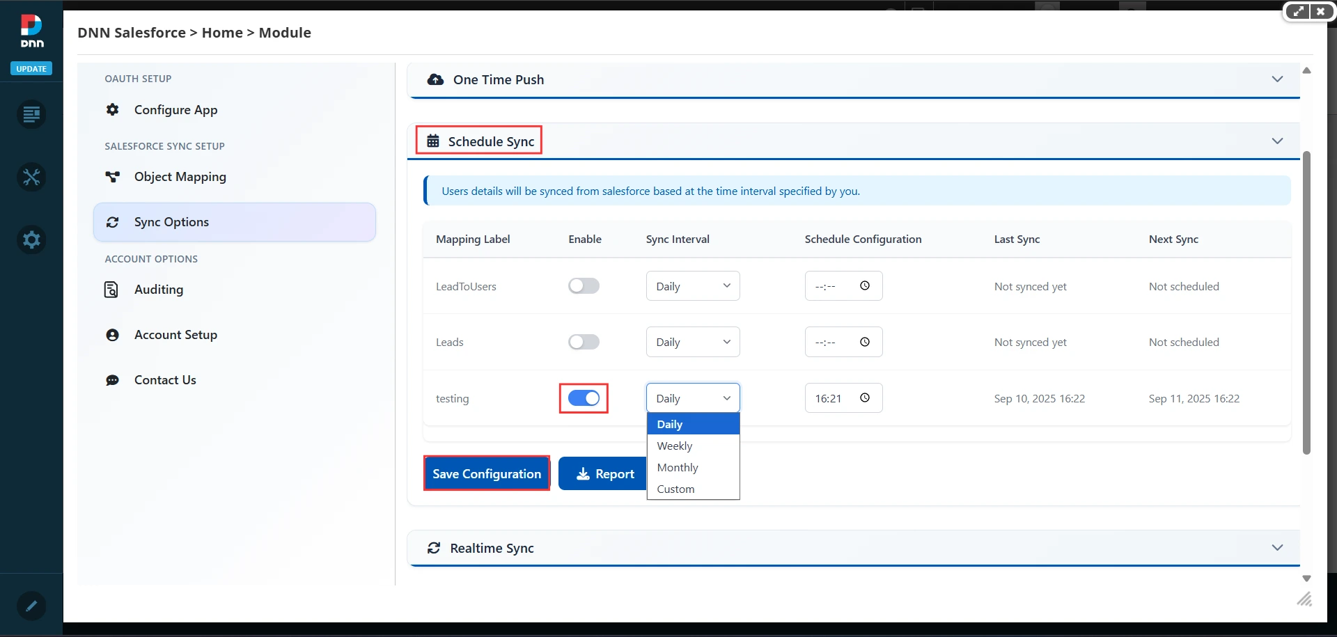Click the Schedule Sync heading text

[491, 141]
